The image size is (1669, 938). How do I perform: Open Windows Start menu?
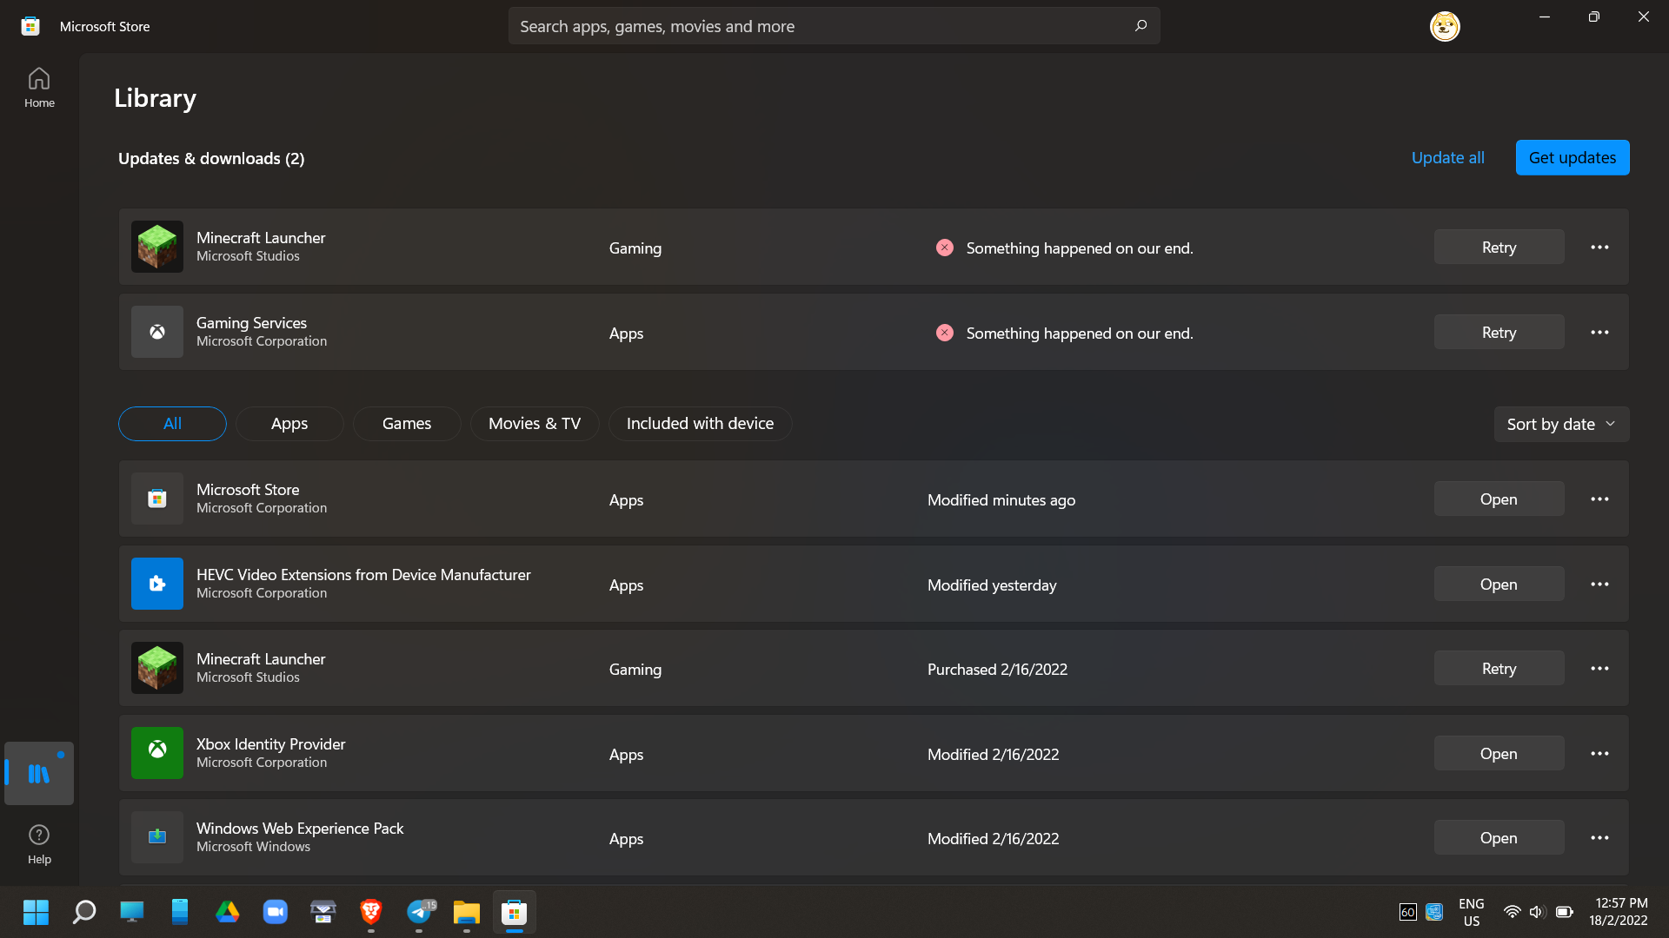pyautogui.click(x=36, y=912)
